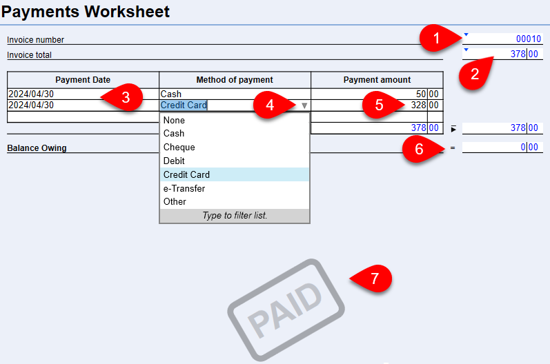Pick Other from the payment method list
This screenshot has width=550, height=364.
pos(235,201)
